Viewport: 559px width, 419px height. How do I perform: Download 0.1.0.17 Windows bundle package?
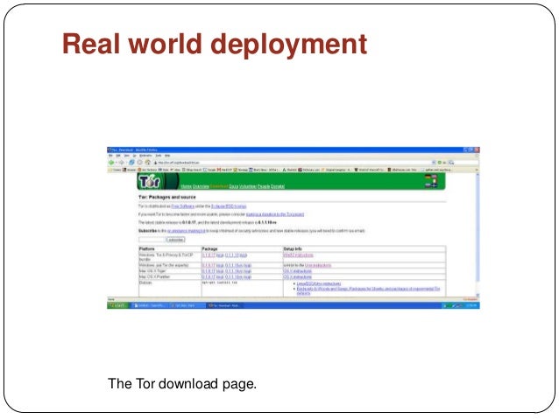[209, 255]
